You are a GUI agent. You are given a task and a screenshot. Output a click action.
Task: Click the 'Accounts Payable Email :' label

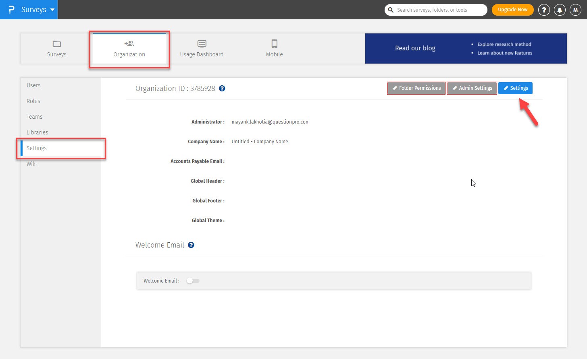point(198,161)
